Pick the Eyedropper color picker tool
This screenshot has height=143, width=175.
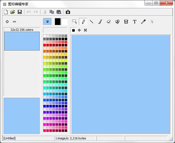click(143, 22)
